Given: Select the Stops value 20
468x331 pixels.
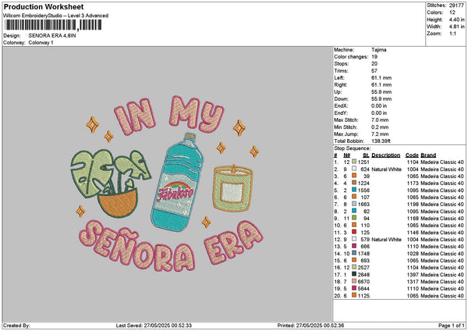Looking at the screenshot, I should click(374, 64).
